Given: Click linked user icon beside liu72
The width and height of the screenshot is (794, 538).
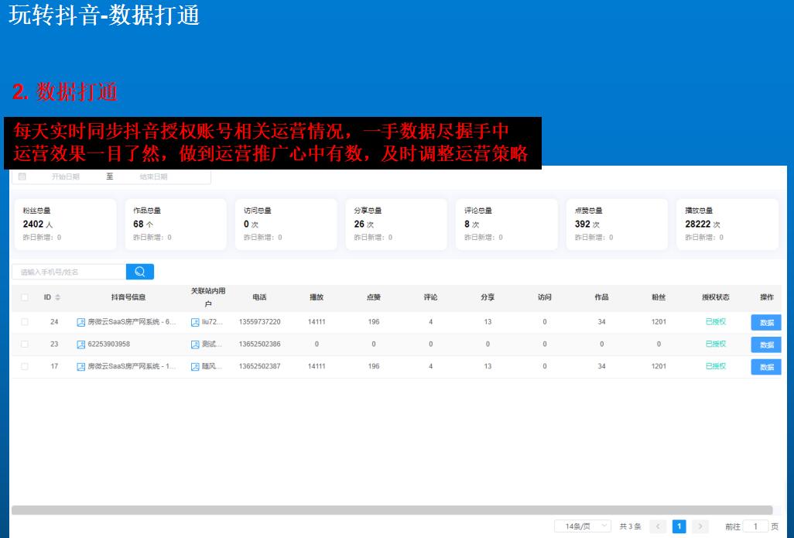Looking at the screenshot, I should point(195,322).
